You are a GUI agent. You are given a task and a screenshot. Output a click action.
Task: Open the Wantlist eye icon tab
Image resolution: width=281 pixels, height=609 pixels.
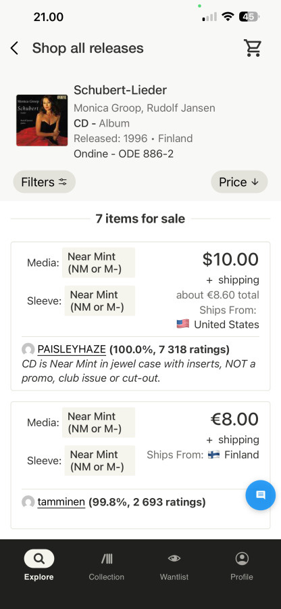pyautogui.click(x=174, y=566)
